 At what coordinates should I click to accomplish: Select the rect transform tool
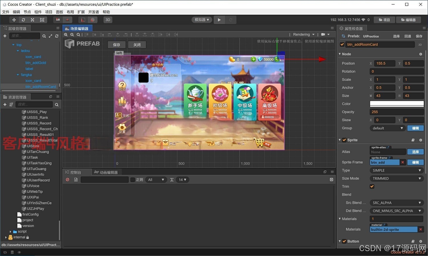coord(42,20)
